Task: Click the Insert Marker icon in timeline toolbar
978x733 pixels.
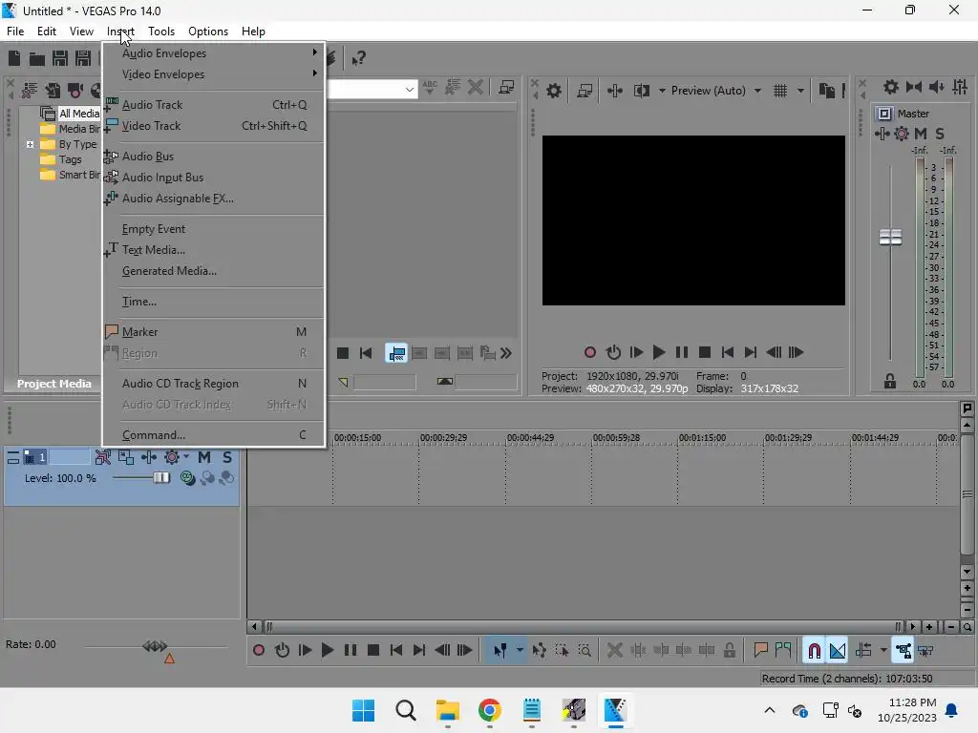Action: coord(760,651)
